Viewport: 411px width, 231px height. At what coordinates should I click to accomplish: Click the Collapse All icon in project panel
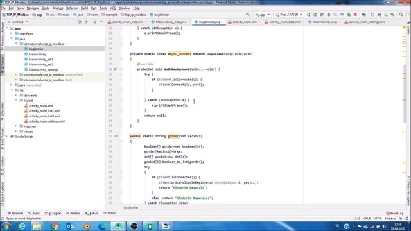pyautogui.click(x=87, y=22)
